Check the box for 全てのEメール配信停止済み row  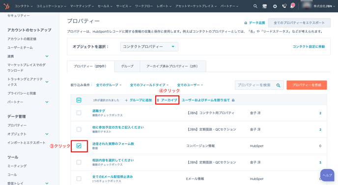click(x=79, y=179)
